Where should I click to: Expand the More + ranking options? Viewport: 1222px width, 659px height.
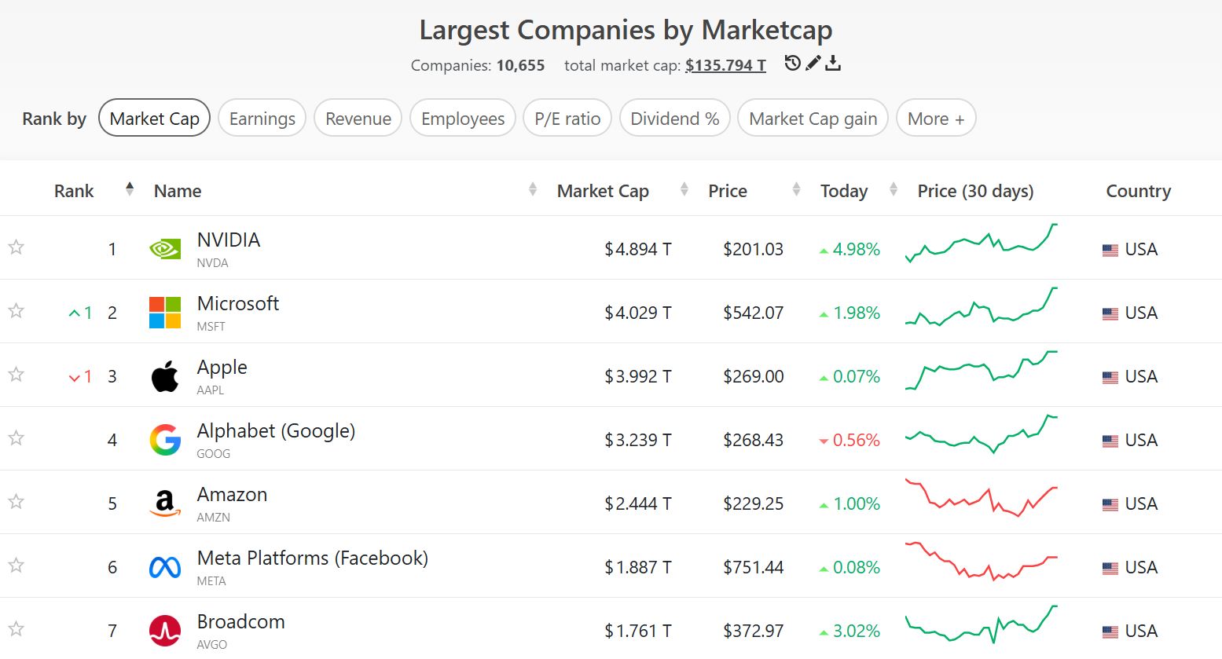coord(935,119)
